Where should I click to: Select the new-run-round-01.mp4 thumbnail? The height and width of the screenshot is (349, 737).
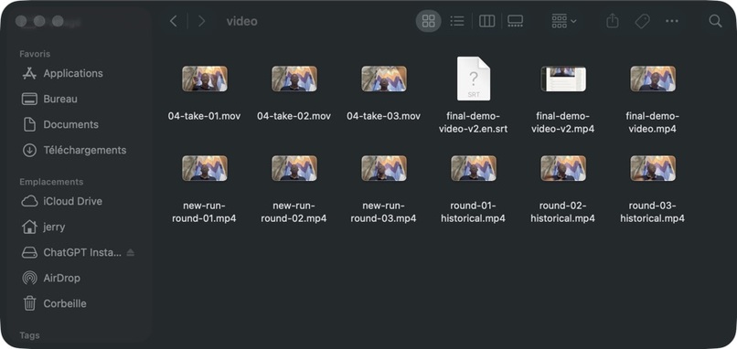(205, 168)
